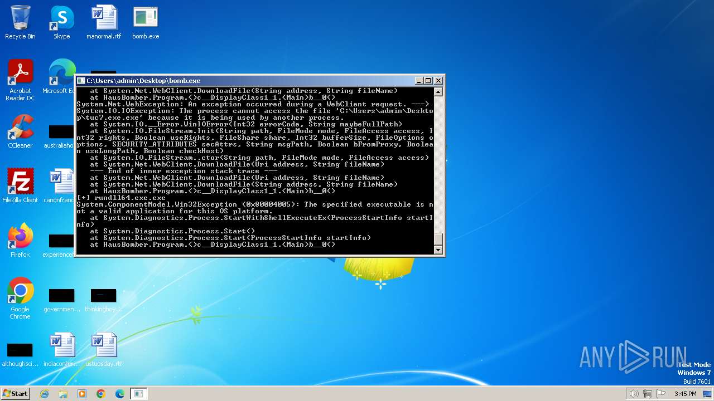Click the bomb.exe console system menu icon
Image resolution: width=714 pixels, height=401 pixels.
click(x=81, y=81)
